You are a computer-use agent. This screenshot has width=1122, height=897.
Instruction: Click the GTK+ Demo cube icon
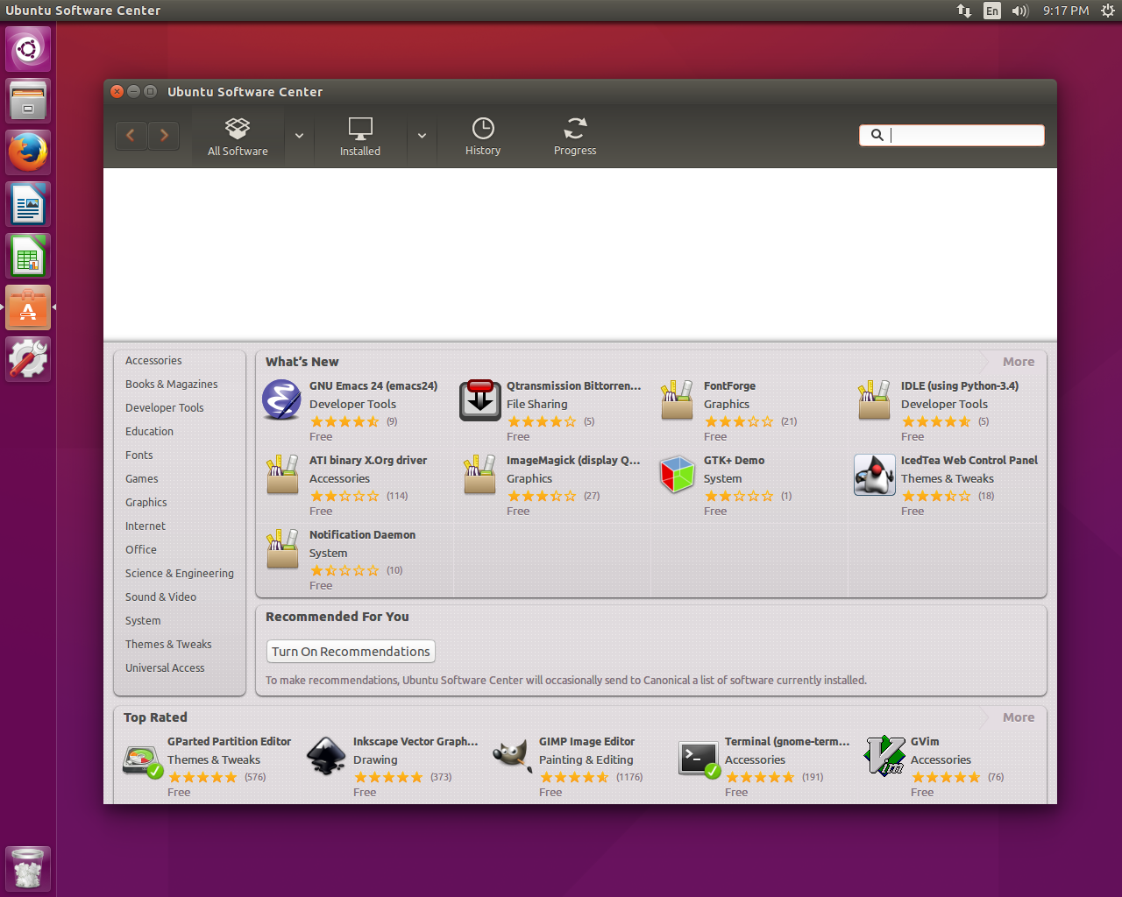[x=677, y=475]
